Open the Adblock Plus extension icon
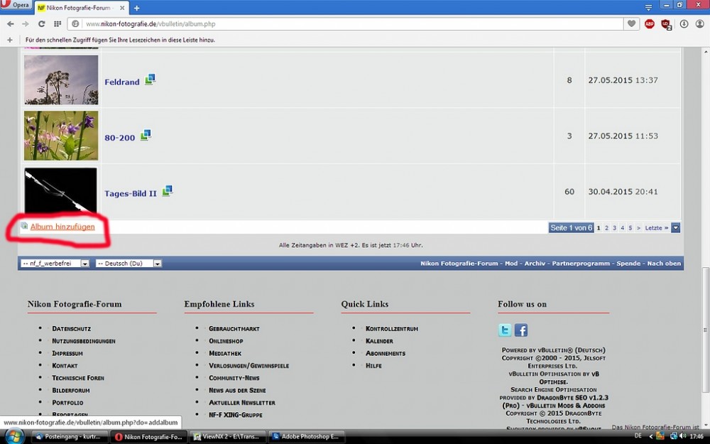Viewport: 710px width, 444px height. pyautogui.click(x=650, y=24)
